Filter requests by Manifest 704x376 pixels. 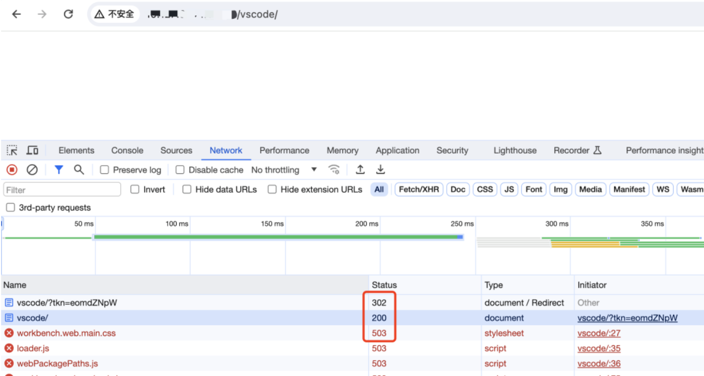[629, 189]
